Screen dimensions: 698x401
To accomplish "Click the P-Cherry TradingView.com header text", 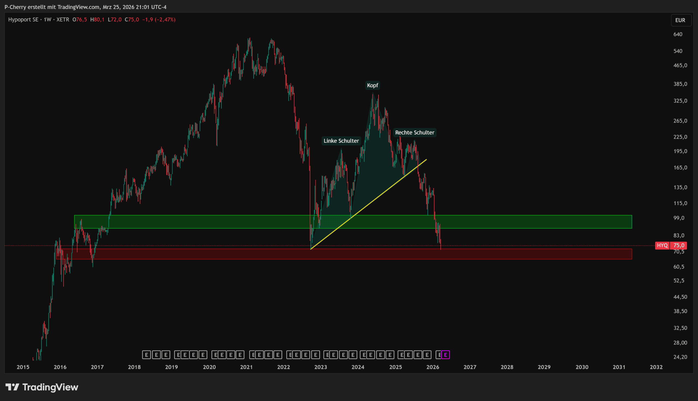I will pyautogui.click(x=85, y=7).
